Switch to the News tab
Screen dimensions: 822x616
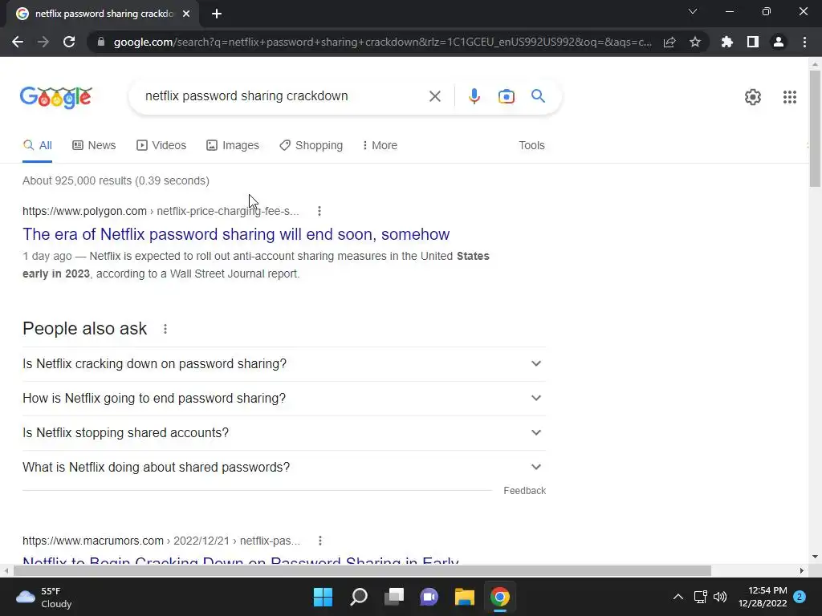[94, 146]
